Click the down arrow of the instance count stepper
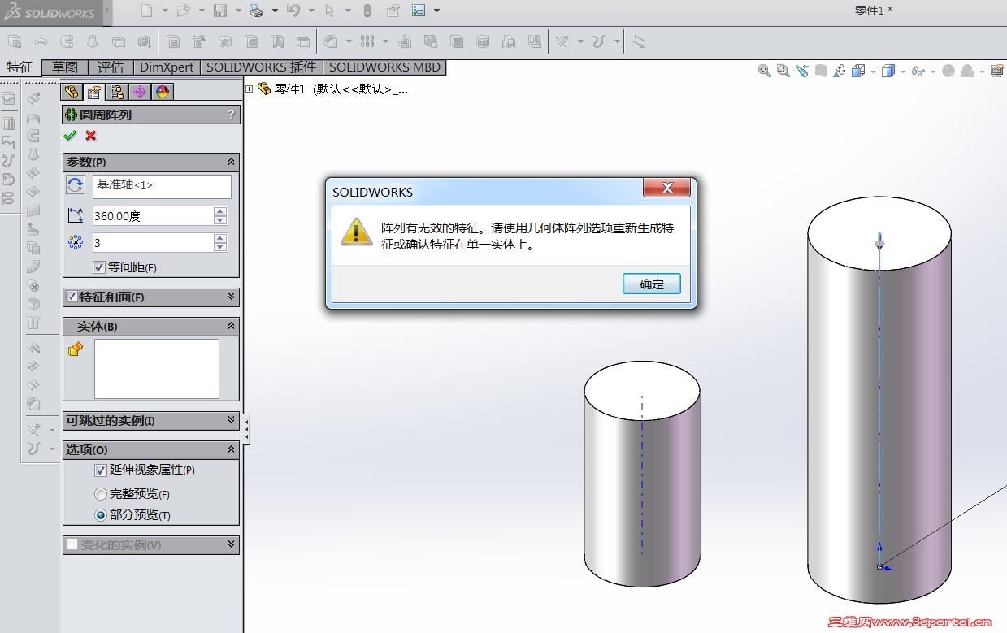Viewport: 1007px width, 633px height. point(220,247)
